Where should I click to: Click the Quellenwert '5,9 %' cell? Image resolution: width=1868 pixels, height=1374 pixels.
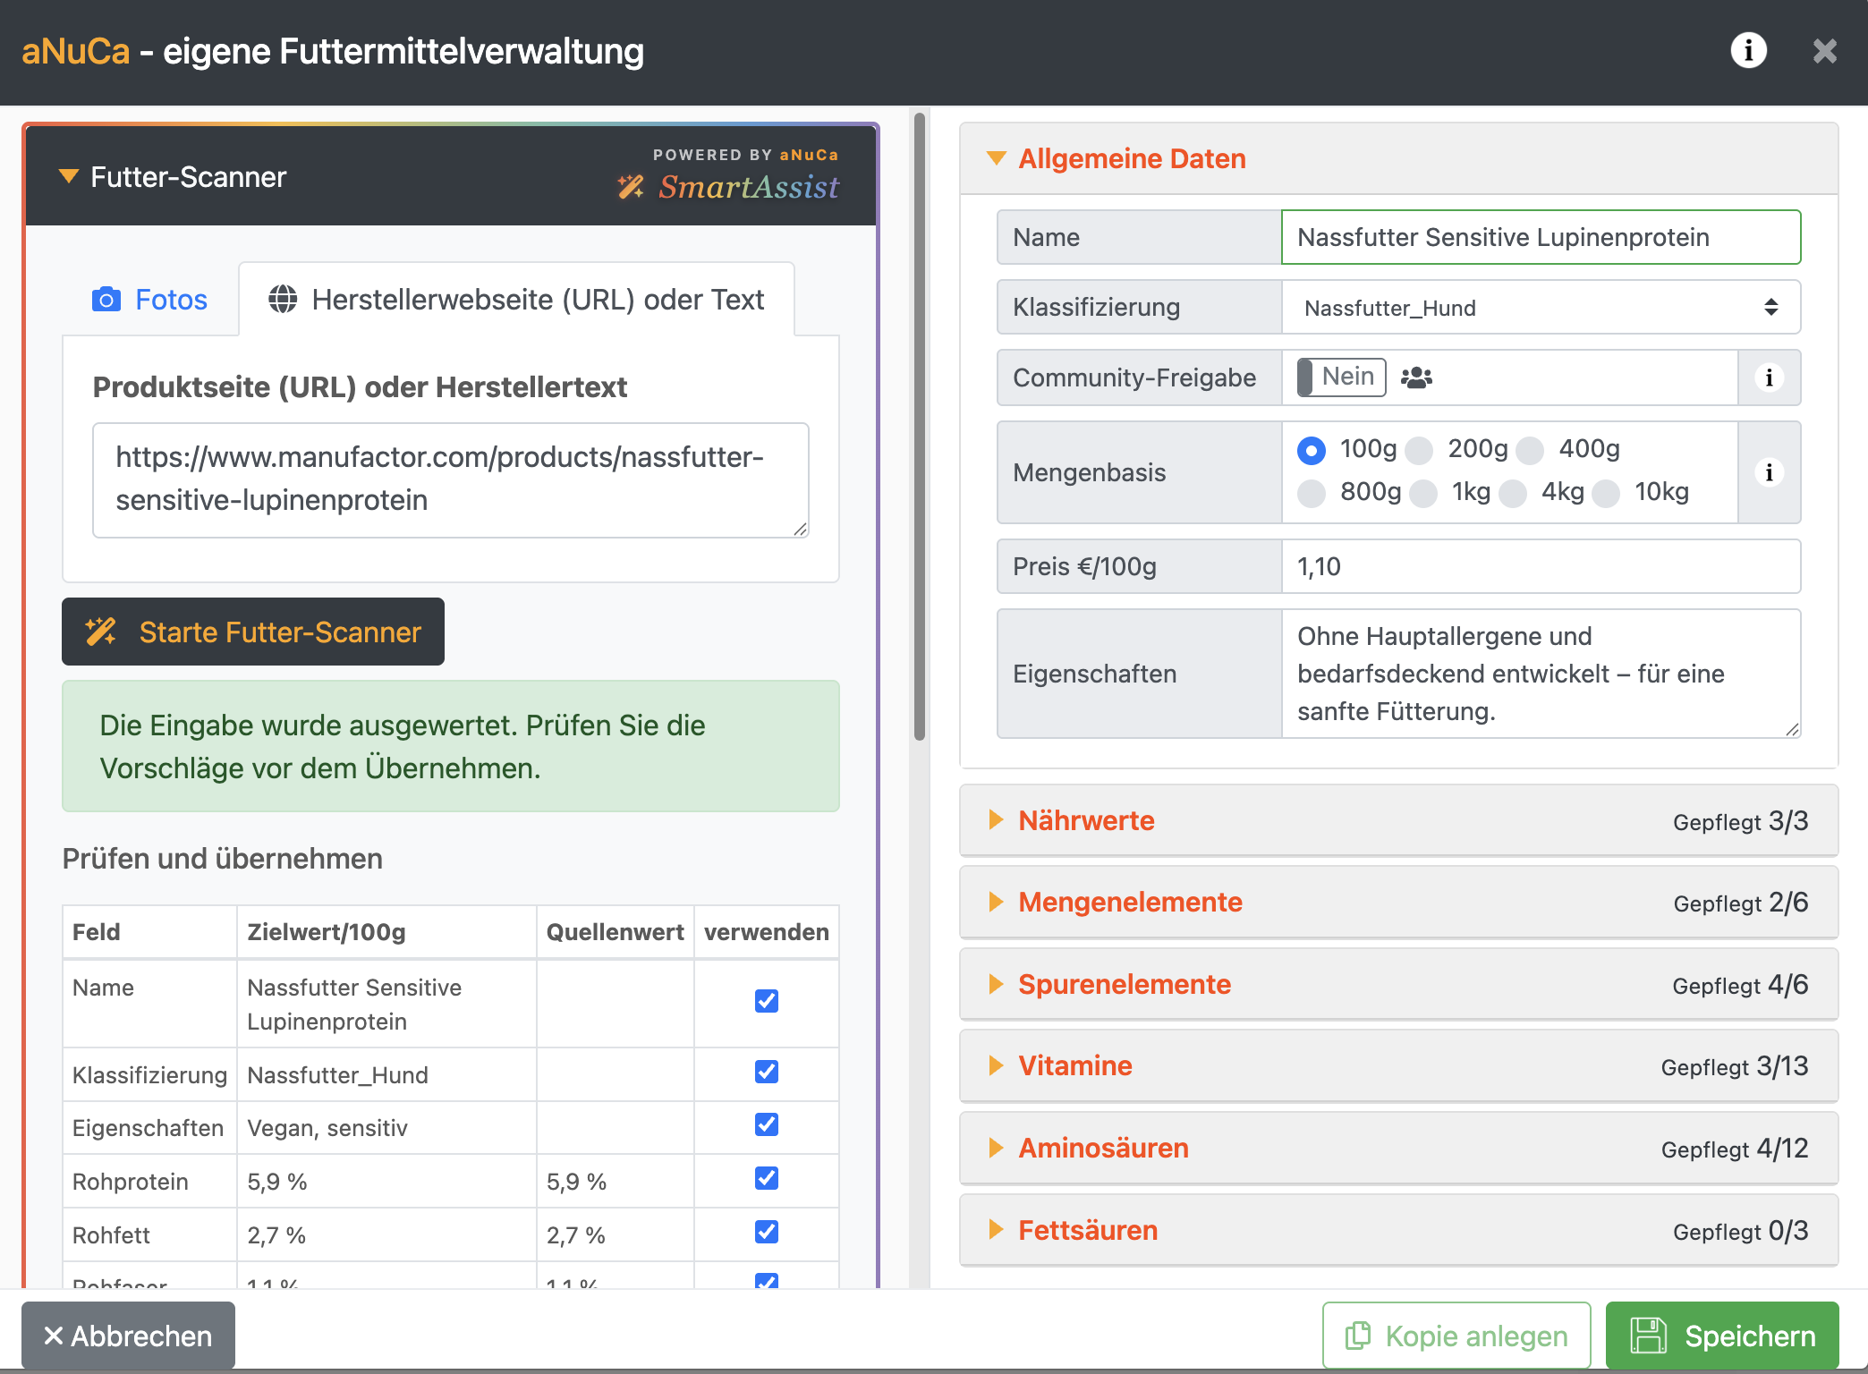click(615, 1182)
